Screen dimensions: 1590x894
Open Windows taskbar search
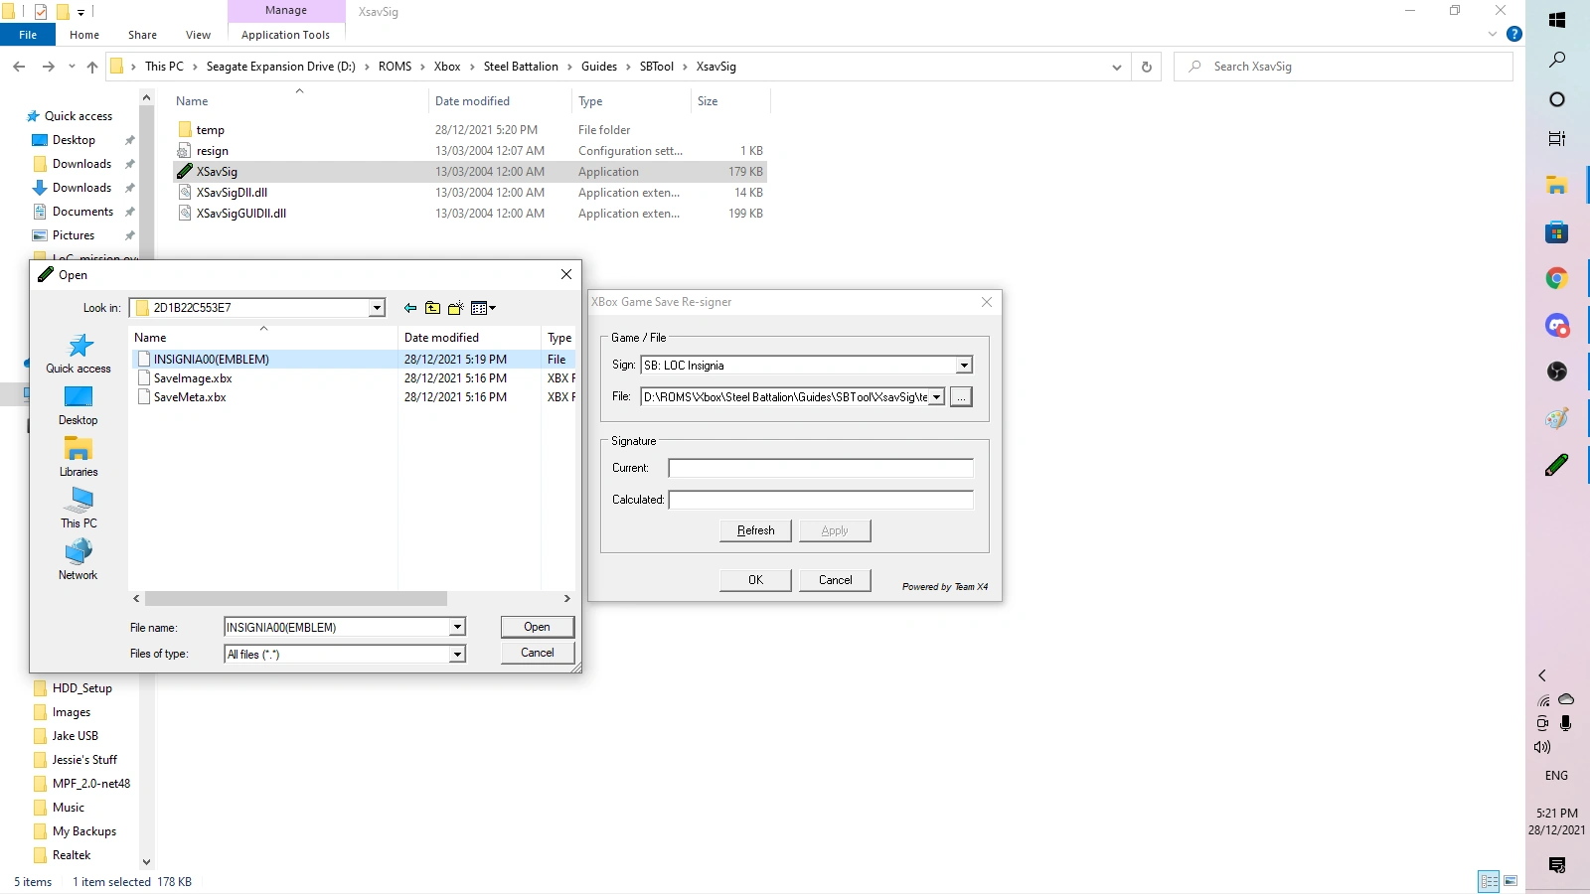[x=1557, y=60]
